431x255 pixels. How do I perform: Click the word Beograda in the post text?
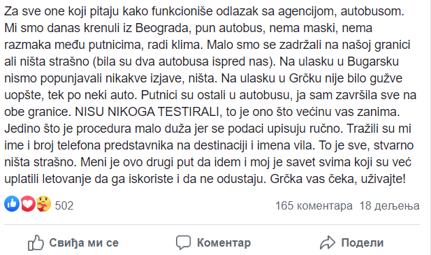pos(163,28)
